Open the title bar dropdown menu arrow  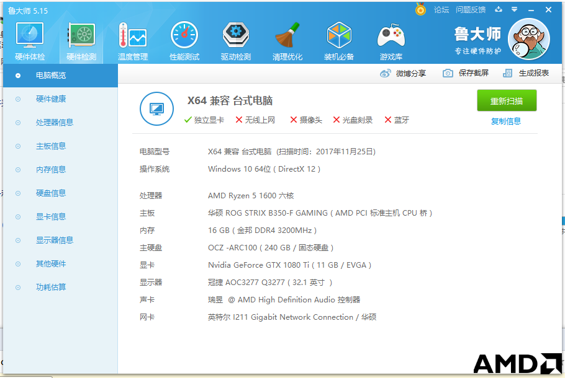click(515, 10)
